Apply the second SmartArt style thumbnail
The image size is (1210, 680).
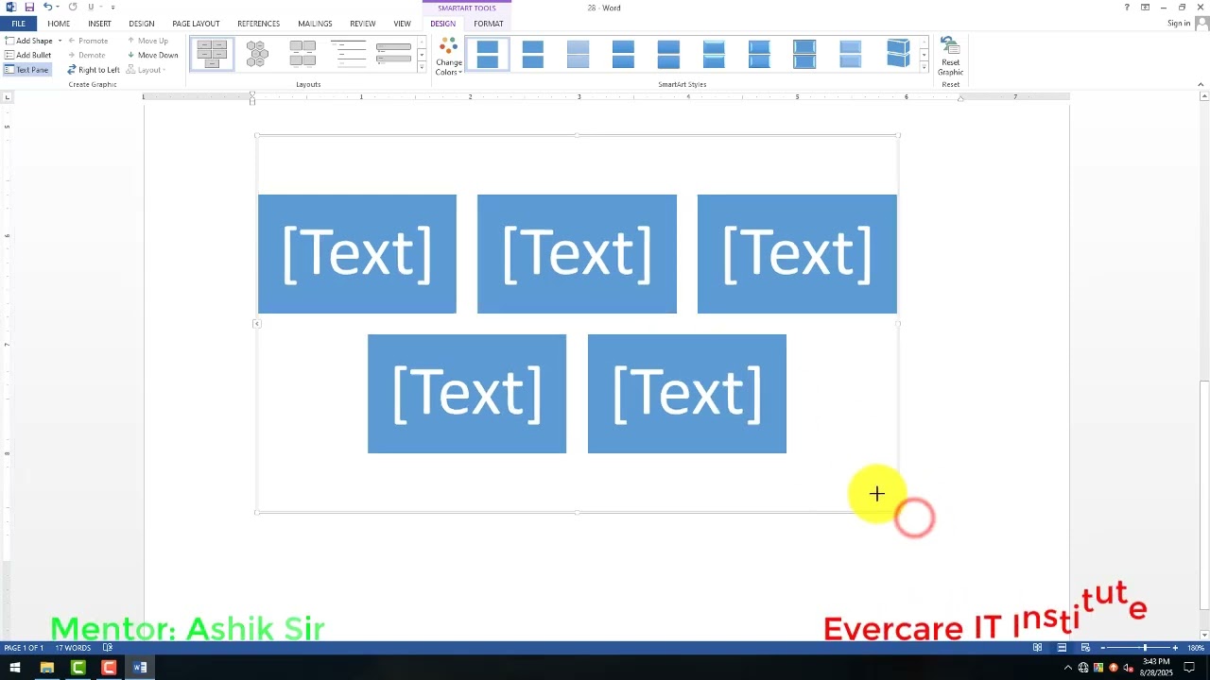(x=533, y=54)
